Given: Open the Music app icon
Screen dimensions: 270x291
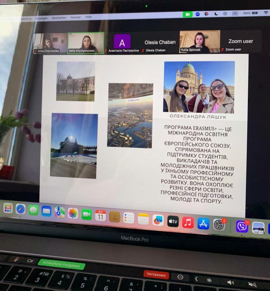Looking at the screenshot, I should 188,223.
